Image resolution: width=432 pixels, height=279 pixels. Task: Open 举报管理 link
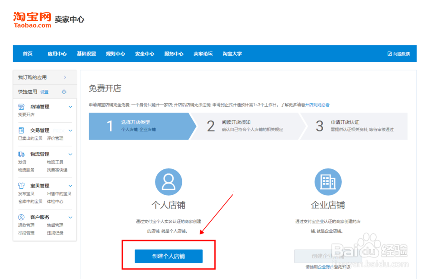click(x=26, y=233)
